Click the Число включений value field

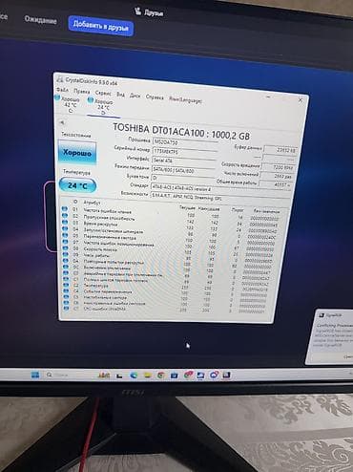click(x=277, y=176)
